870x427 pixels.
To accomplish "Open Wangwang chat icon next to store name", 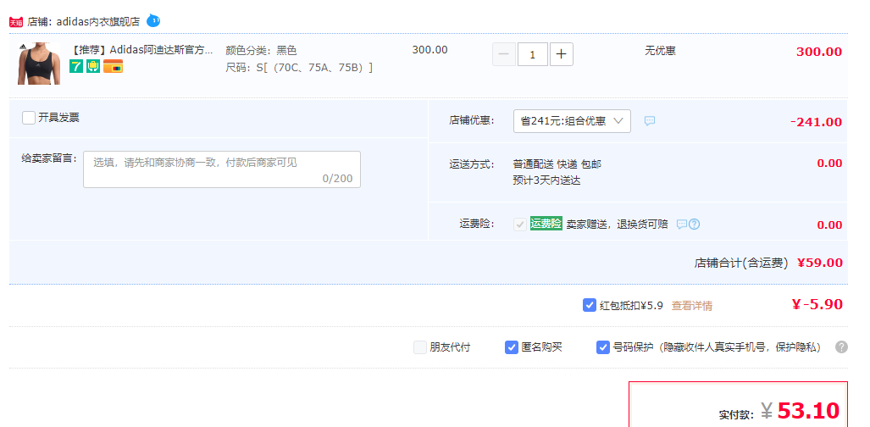I will [153, 21].
